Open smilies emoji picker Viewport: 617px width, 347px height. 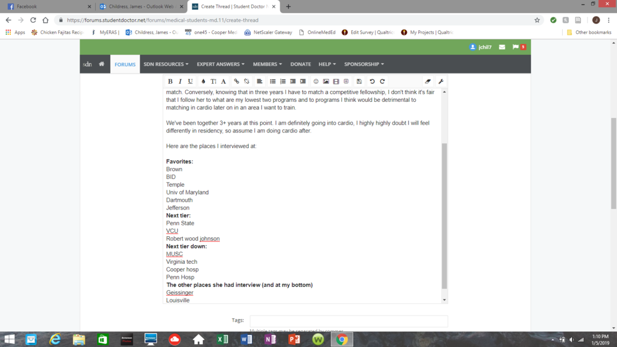pyautogui.click(x=316, y=81)
